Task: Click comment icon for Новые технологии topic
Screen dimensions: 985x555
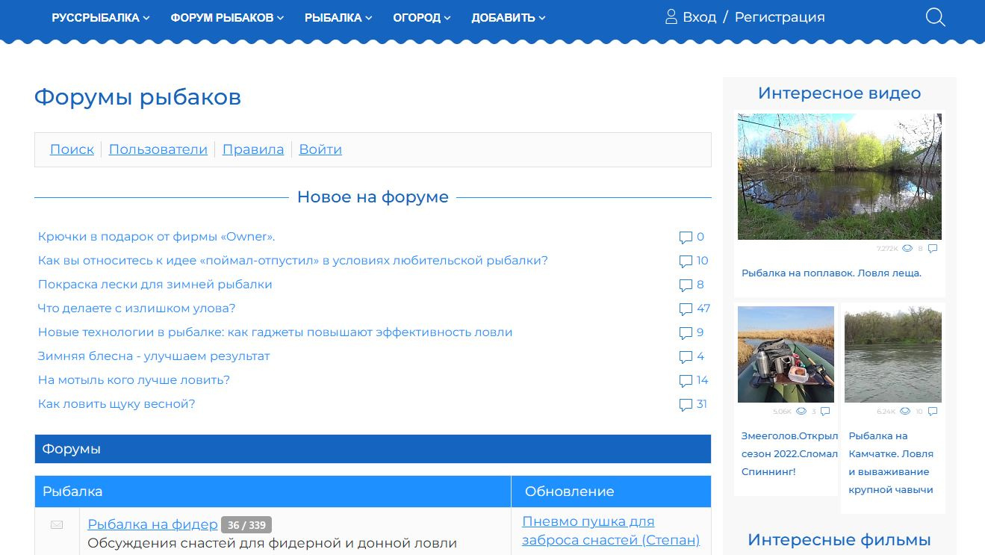Action: (686, 333)
